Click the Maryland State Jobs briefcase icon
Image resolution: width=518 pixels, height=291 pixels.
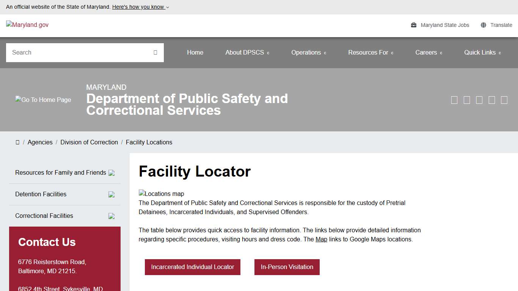coord(414,25)
